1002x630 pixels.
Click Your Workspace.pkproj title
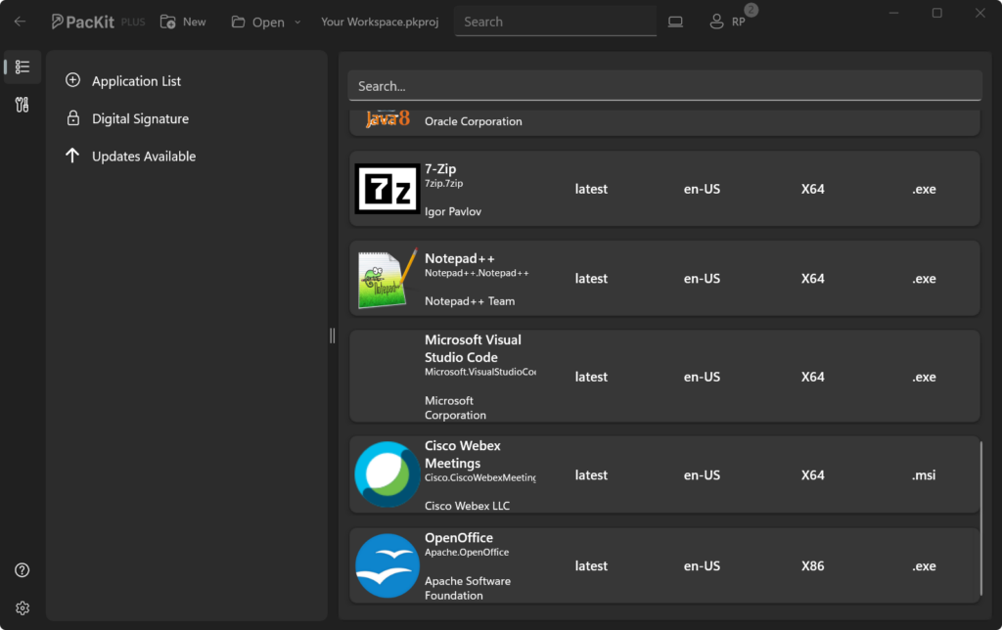tap(380, 22)
